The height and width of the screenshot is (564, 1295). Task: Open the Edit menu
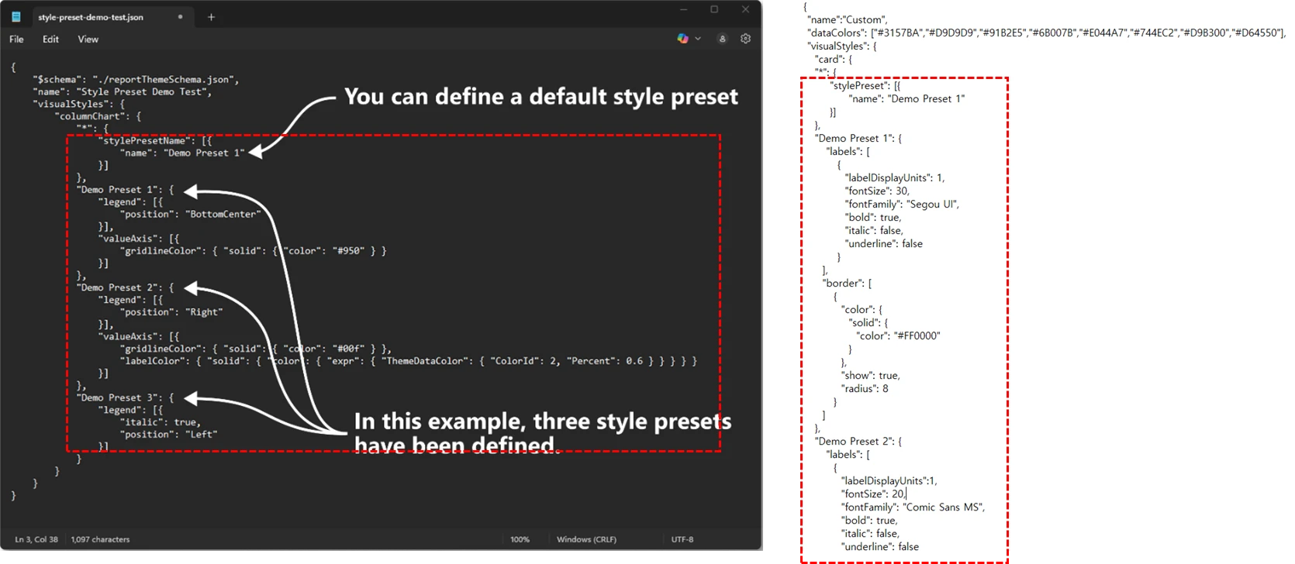50,40
